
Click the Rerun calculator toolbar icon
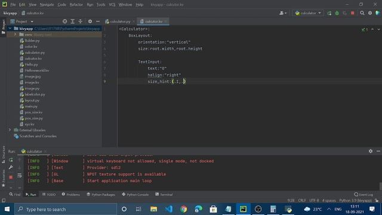329,13
